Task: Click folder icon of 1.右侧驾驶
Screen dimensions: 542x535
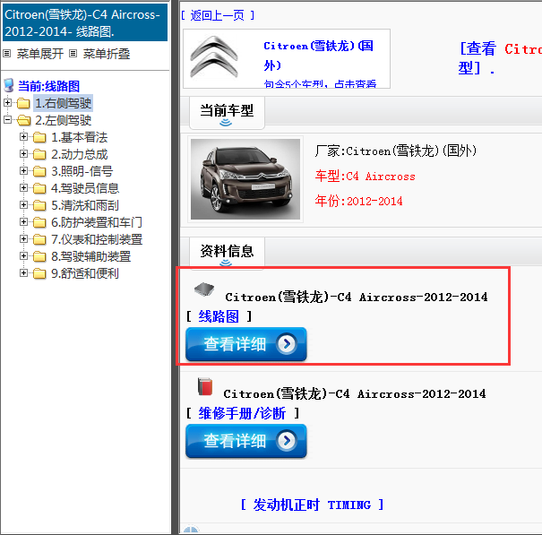Action: click(23, 103)
